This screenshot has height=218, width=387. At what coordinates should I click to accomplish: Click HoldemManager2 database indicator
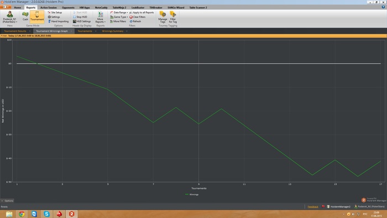click(x=338, y=206)
